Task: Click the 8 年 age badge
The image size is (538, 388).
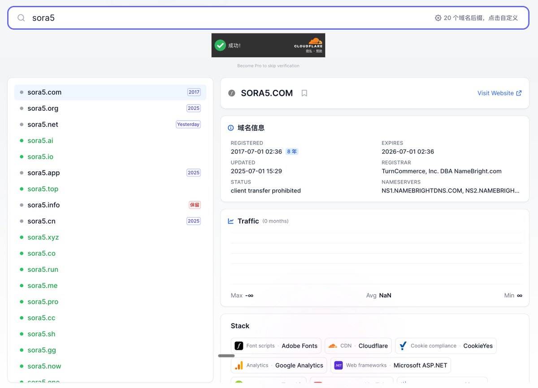Action: (x=292, y=152)
